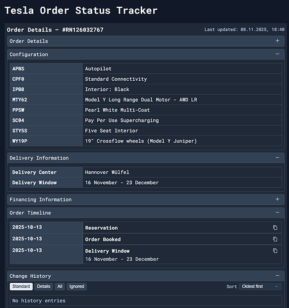Viewport: 289px width, 308px height.
Task: Click the Sort label
Action: coord(232,286)
